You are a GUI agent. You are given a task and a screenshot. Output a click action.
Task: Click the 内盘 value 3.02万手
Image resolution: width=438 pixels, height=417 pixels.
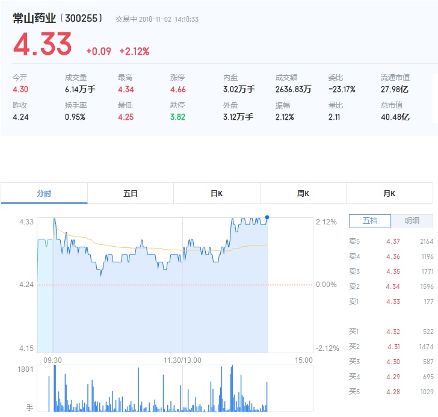239,90
